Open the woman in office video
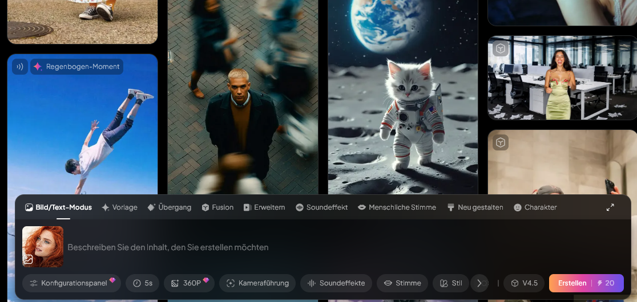 (562, 78)
